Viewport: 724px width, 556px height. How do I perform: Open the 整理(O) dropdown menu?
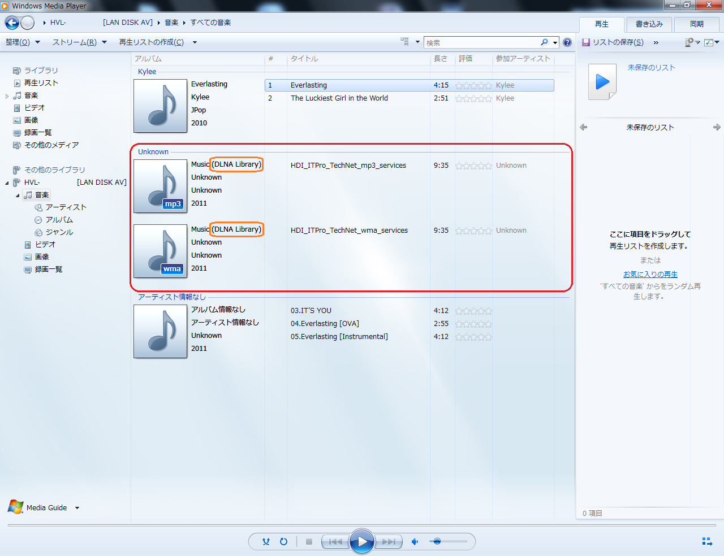(x=23, y=42)
